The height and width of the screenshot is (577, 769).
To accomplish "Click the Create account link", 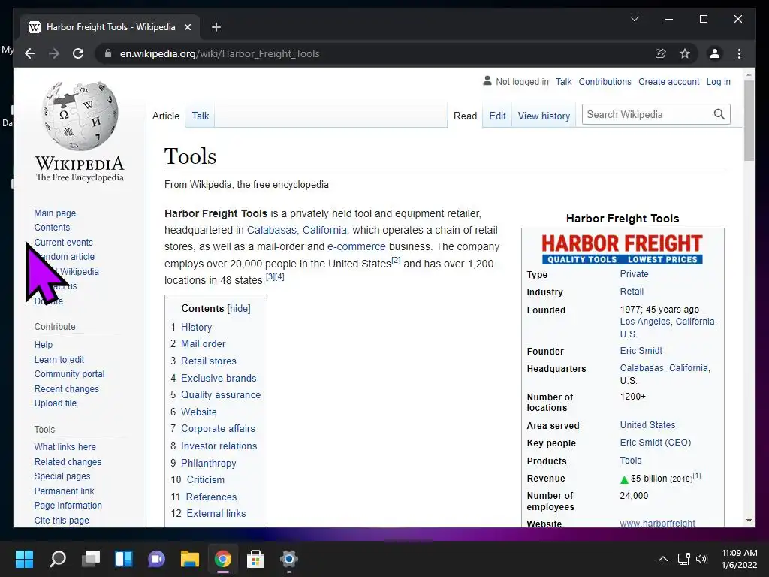I will point(668,81).
